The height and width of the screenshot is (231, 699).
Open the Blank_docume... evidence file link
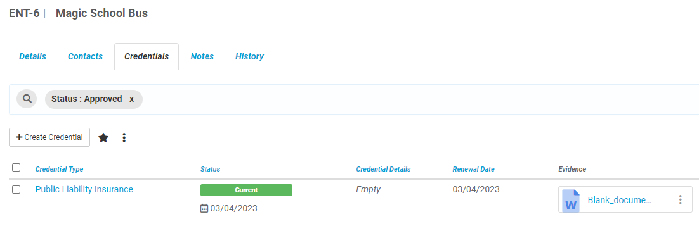pos(619,200)
